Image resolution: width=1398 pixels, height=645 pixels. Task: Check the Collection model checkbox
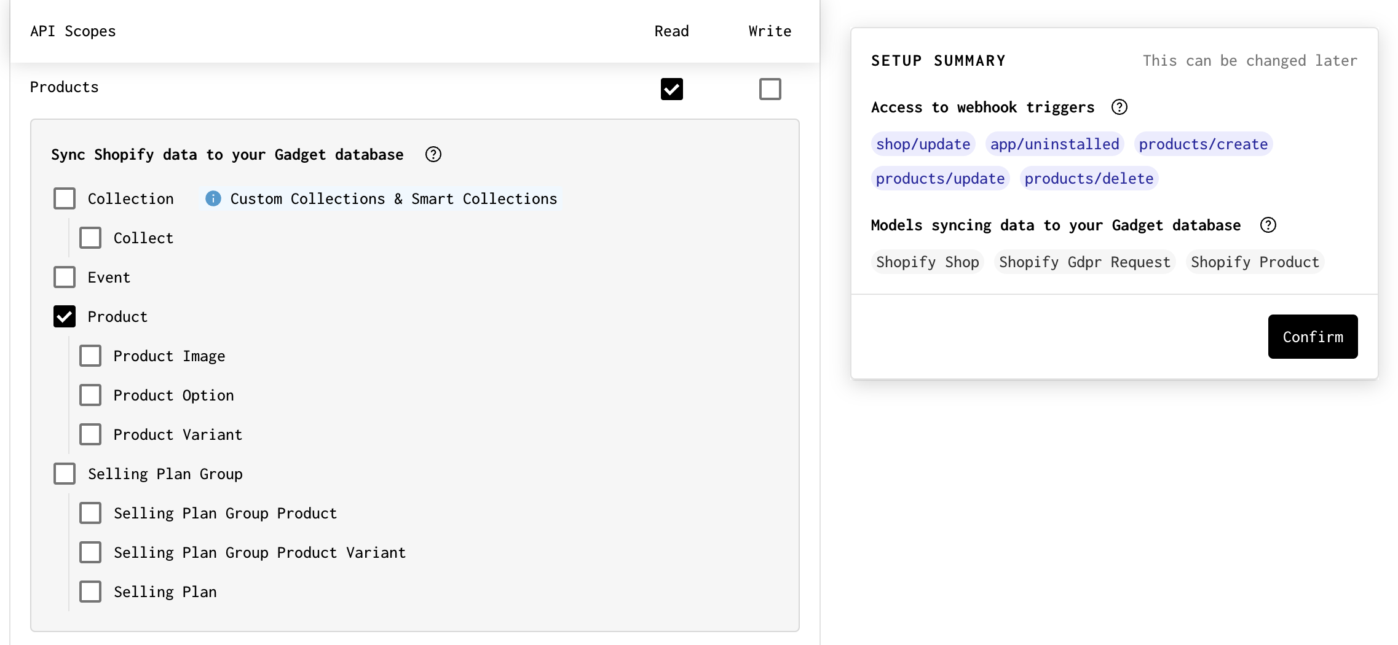65,198
